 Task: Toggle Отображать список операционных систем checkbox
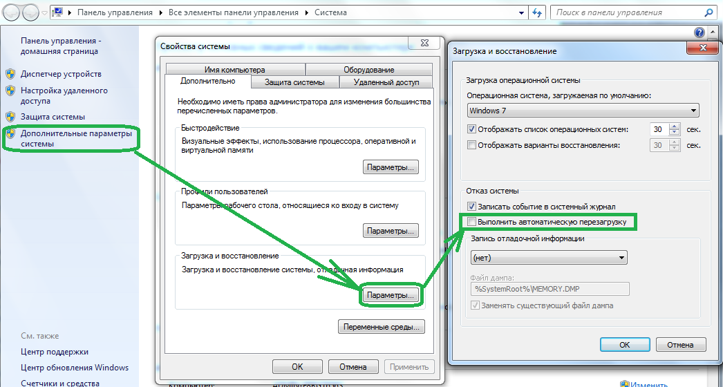click(471, 129)
